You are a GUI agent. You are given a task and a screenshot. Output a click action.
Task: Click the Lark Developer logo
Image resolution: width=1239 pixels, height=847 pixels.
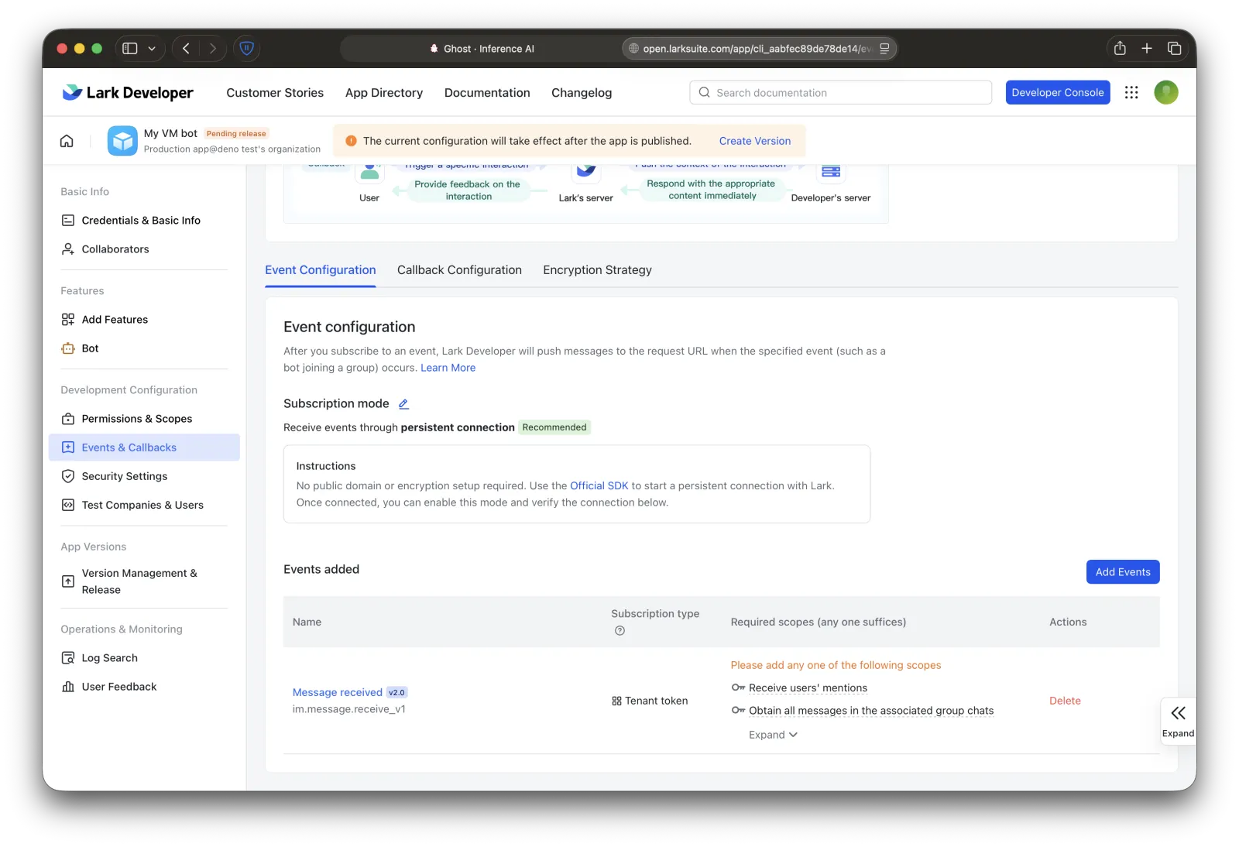128,93
